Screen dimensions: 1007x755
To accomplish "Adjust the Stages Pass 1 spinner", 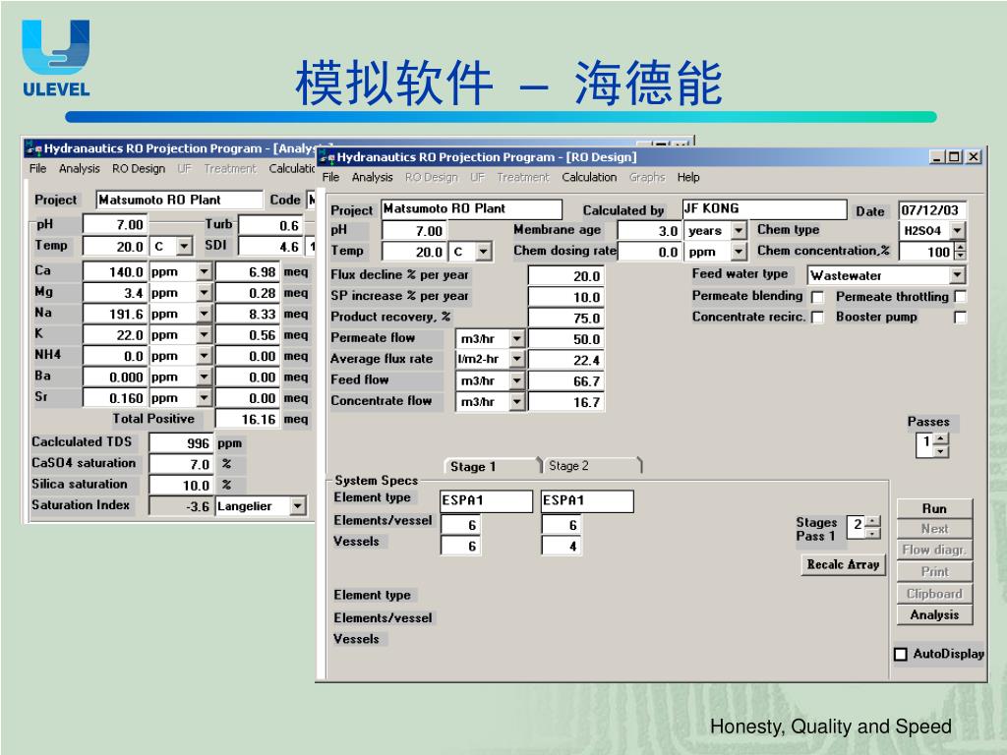I will tap(873, 527).
